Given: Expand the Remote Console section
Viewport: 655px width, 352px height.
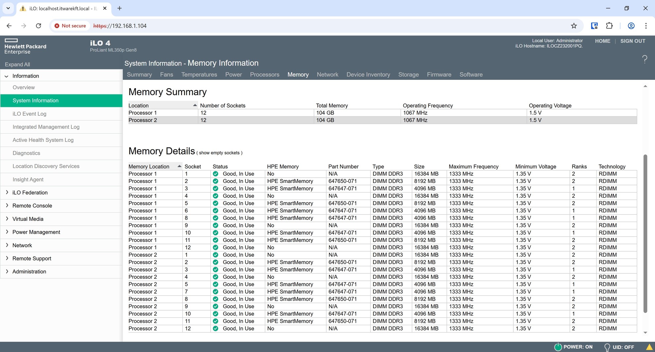Looking at the screenshot, I should click(x=7, y=206).
